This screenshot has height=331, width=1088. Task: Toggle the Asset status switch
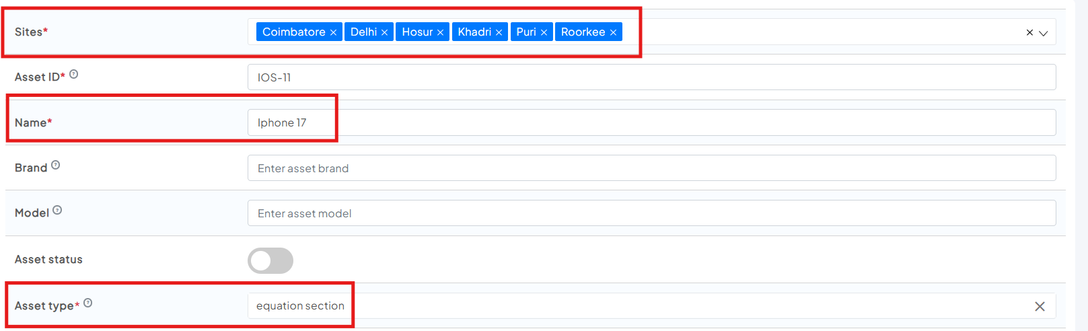pyautogui.click(x=270, y=260)
